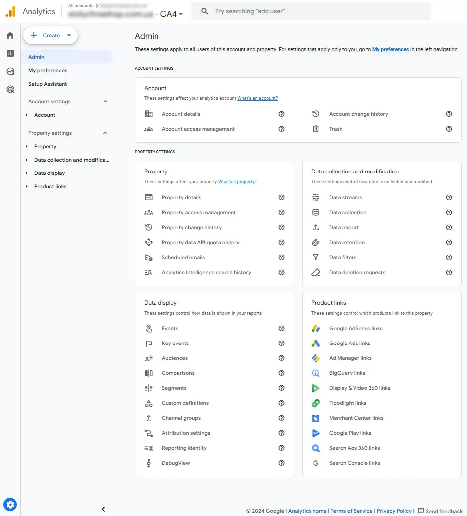The height and width of the screenshot is (516, 467).
Task: Click the Scheduled emails icon
Action: pos(149,257)
